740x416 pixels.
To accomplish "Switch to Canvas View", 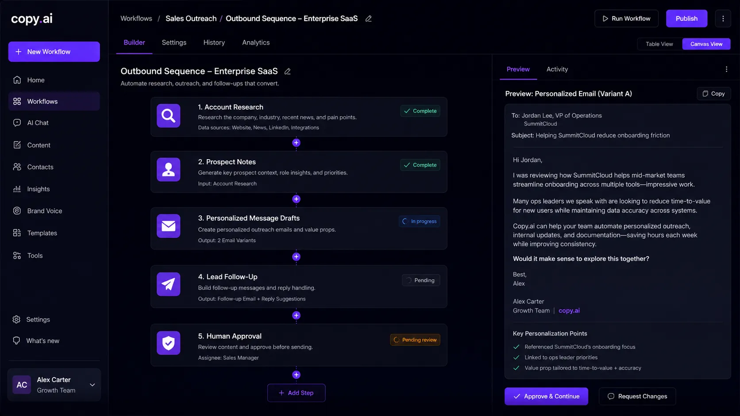I will pos(706,44).
